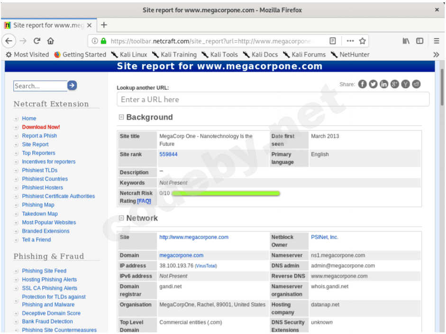446x334 pixels.
Task: Reload the current page
Action: point(37,41)
